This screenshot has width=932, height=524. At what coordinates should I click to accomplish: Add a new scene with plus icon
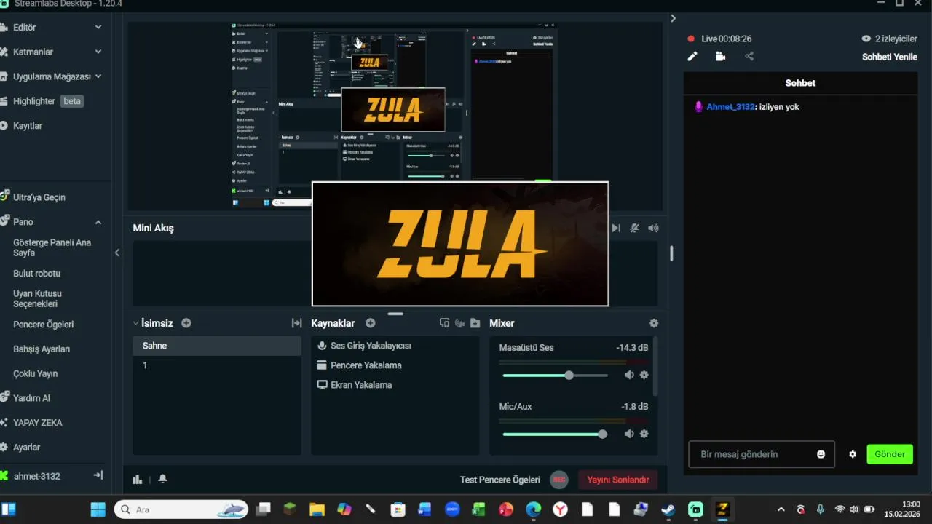tap(186, 323)
